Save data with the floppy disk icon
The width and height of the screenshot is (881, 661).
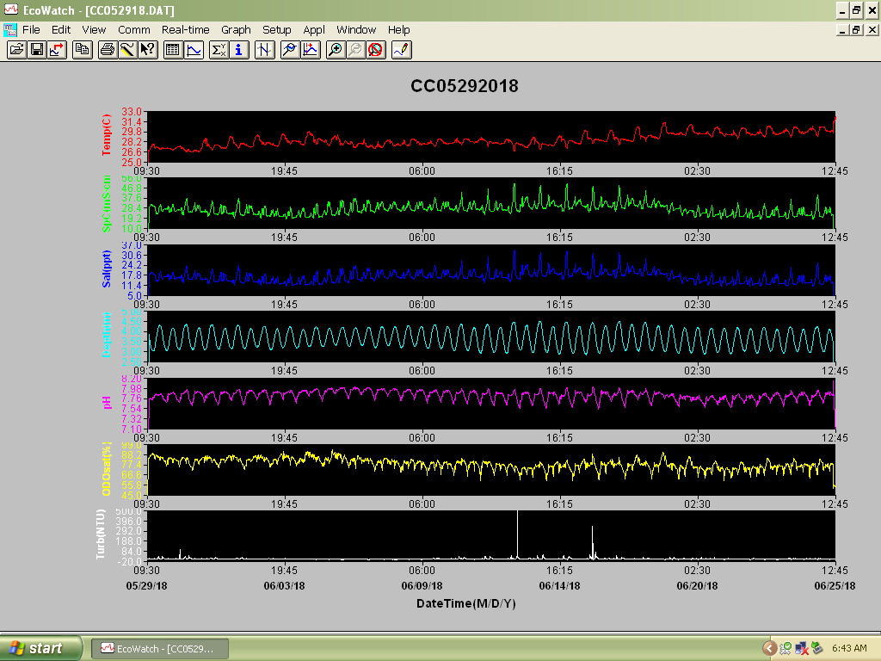click(x=37, y=50)
